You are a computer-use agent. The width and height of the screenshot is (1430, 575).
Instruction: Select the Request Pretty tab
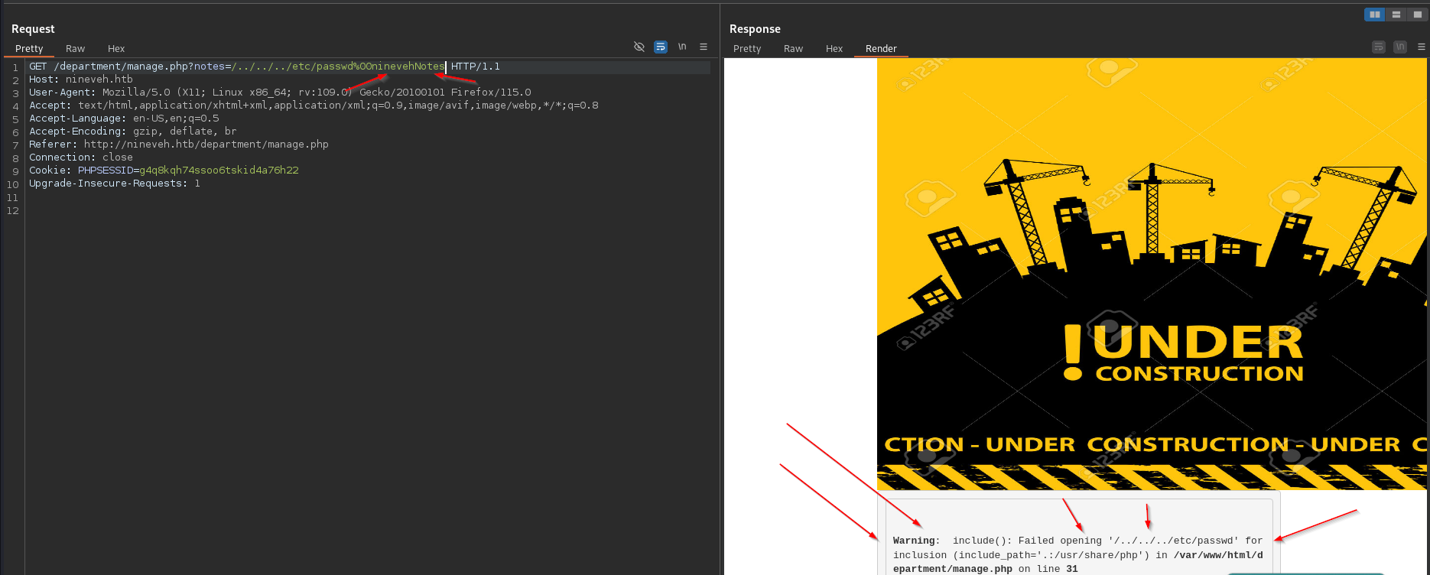(x=29, y=49)
